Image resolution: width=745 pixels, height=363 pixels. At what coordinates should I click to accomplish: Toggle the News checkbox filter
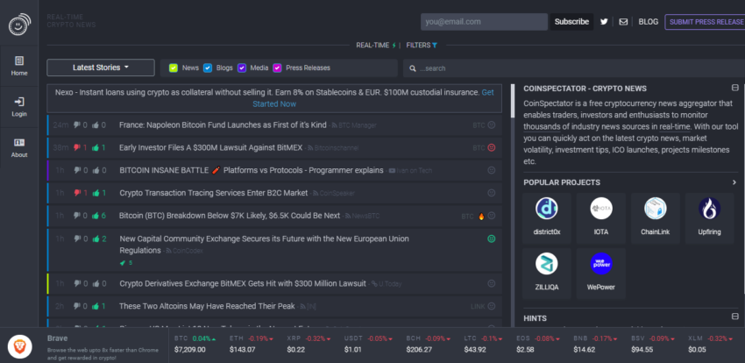[174, 68]
